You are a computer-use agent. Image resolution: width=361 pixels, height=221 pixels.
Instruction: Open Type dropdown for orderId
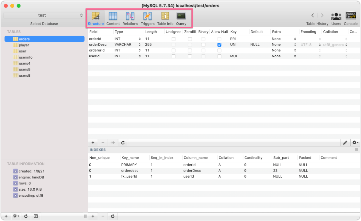[140, 39]
